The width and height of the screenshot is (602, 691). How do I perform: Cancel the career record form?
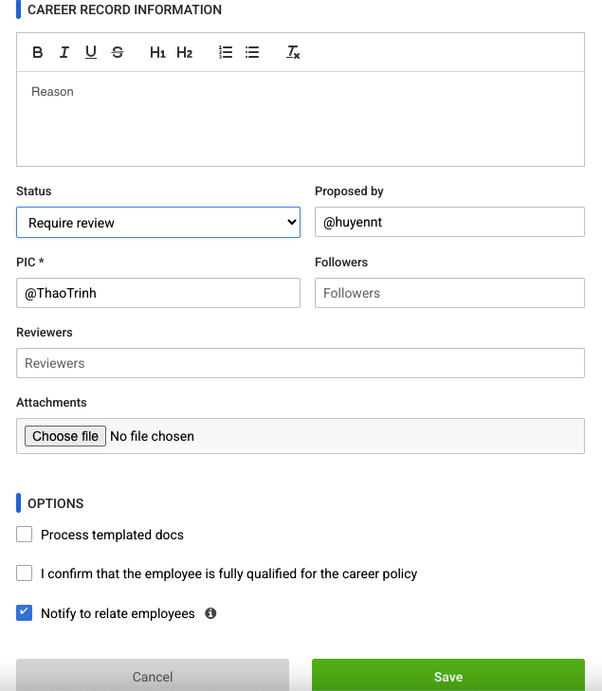153,676
